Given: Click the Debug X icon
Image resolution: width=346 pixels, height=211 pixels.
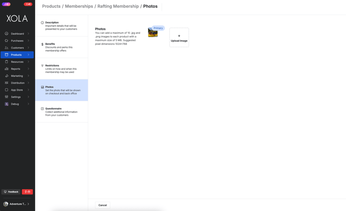Looking at the screenshot, I should point(6,104).
